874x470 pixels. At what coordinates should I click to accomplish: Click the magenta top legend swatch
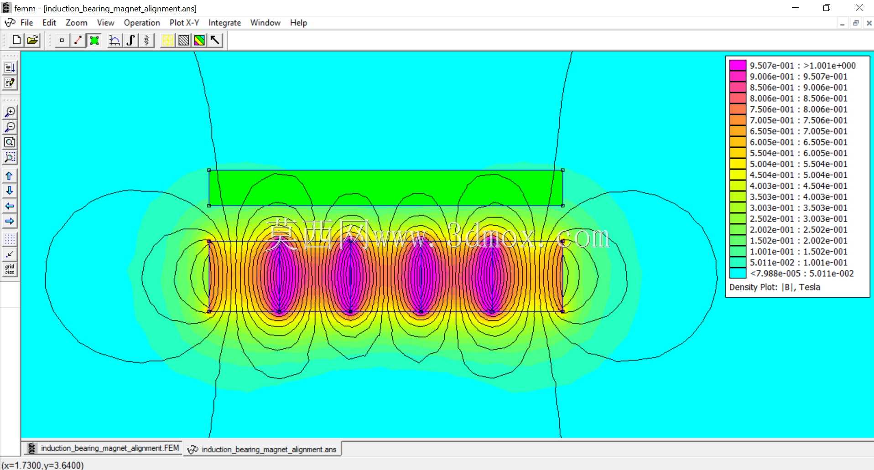(738, 65)
